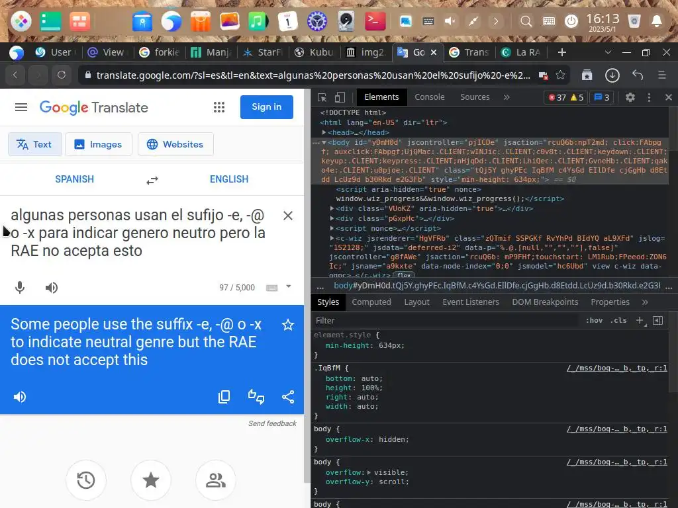The height and width of the screenshot is (508, 678).
Task: Switch to the Sources tab
Action: point(475,97)
